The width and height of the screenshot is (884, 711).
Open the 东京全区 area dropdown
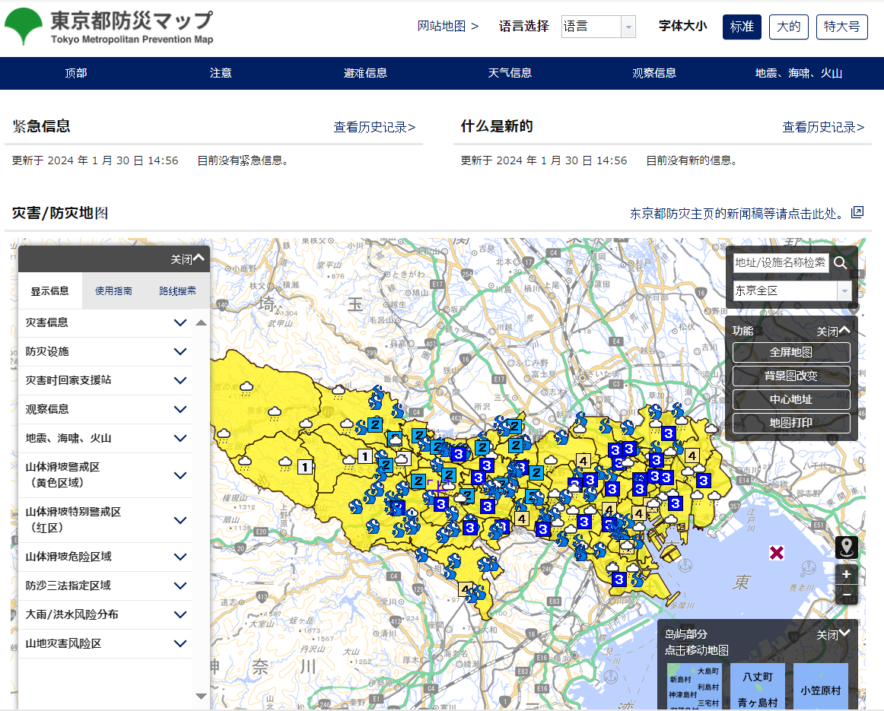[x=791, y=290]
